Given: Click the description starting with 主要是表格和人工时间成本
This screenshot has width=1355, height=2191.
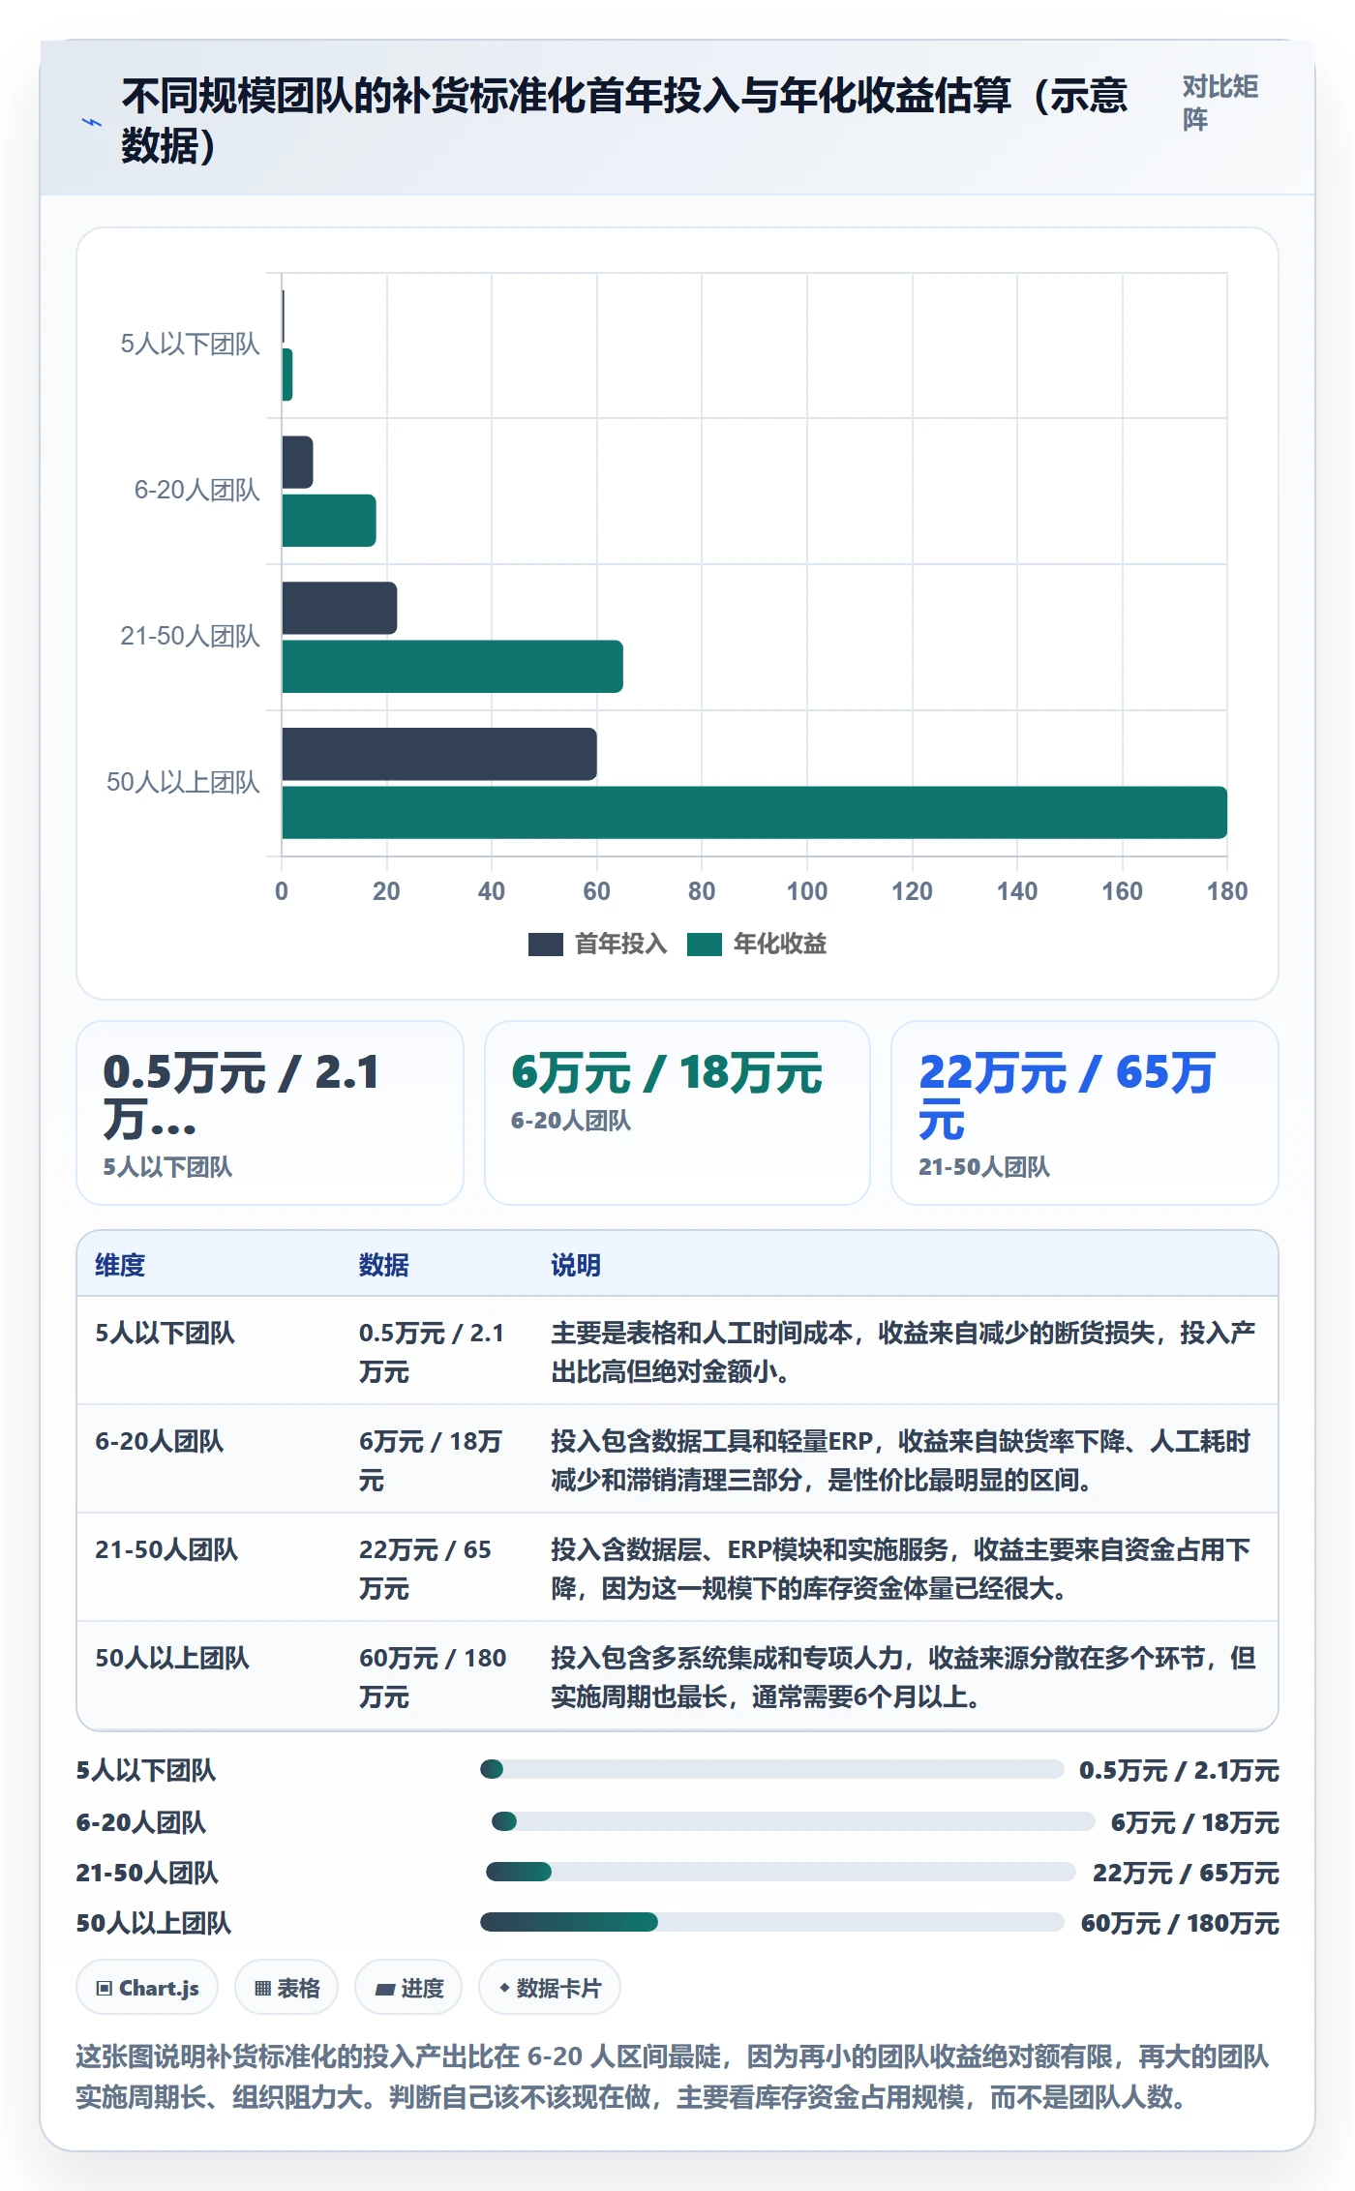Looking at the screenshot, I should [904, 1352].
